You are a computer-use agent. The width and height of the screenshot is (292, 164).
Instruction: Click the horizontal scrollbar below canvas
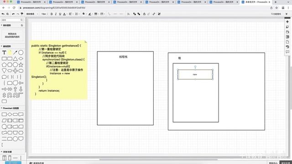point(158,159)
